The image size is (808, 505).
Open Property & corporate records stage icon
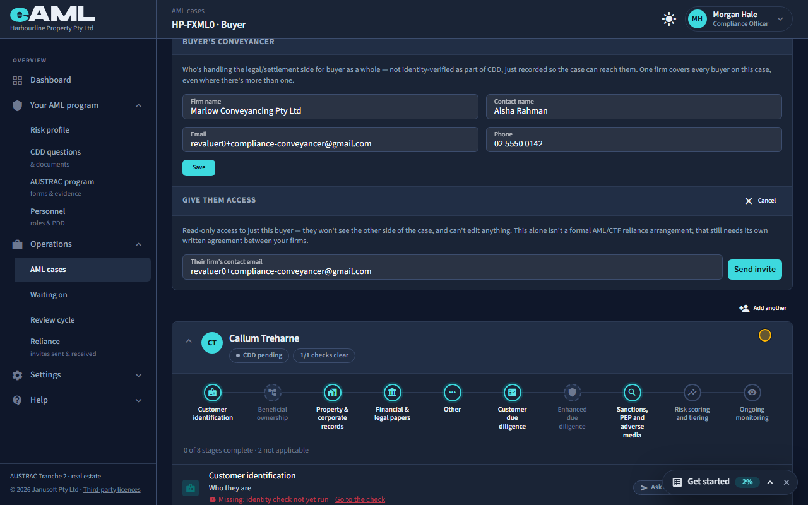pos(332,393)
